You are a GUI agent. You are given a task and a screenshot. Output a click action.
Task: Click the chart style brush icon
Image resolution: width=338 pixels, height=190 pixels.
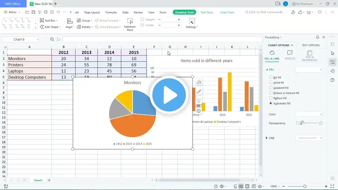click(x=199, y=92)
